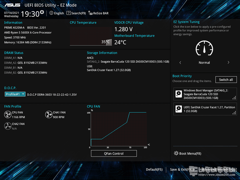Click DIMM_A1 N/A row
The height and width of the screenshot is (180, 240).
pyautogui.click(x=13, y=58)
